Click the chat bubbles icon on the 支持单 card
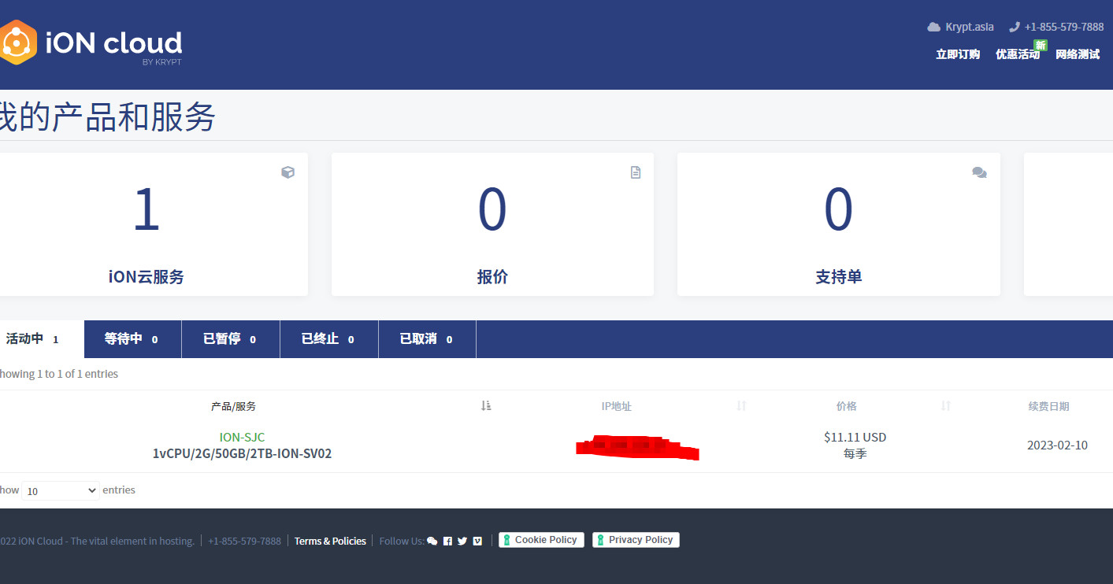This screenshot has width=1113, height=584. pos(980,172)
